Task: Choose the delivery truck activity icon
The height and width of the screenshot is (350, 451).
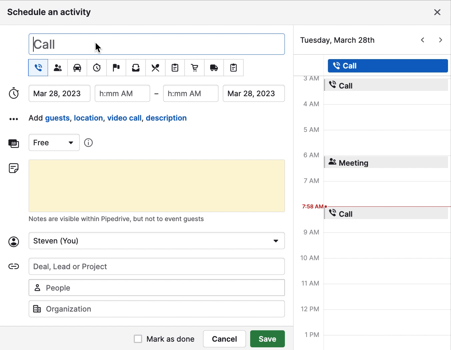Action: [214, 68]
